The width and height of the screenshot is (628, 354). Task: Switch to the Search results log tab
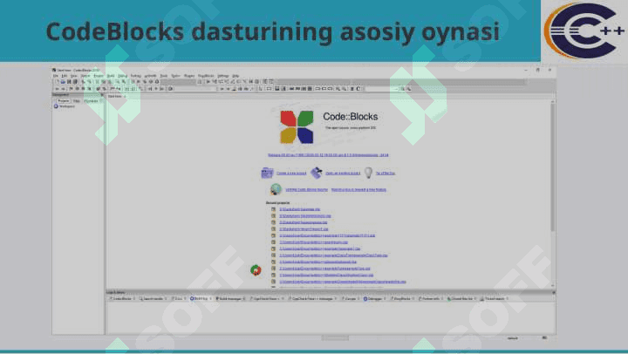point(154,298)
